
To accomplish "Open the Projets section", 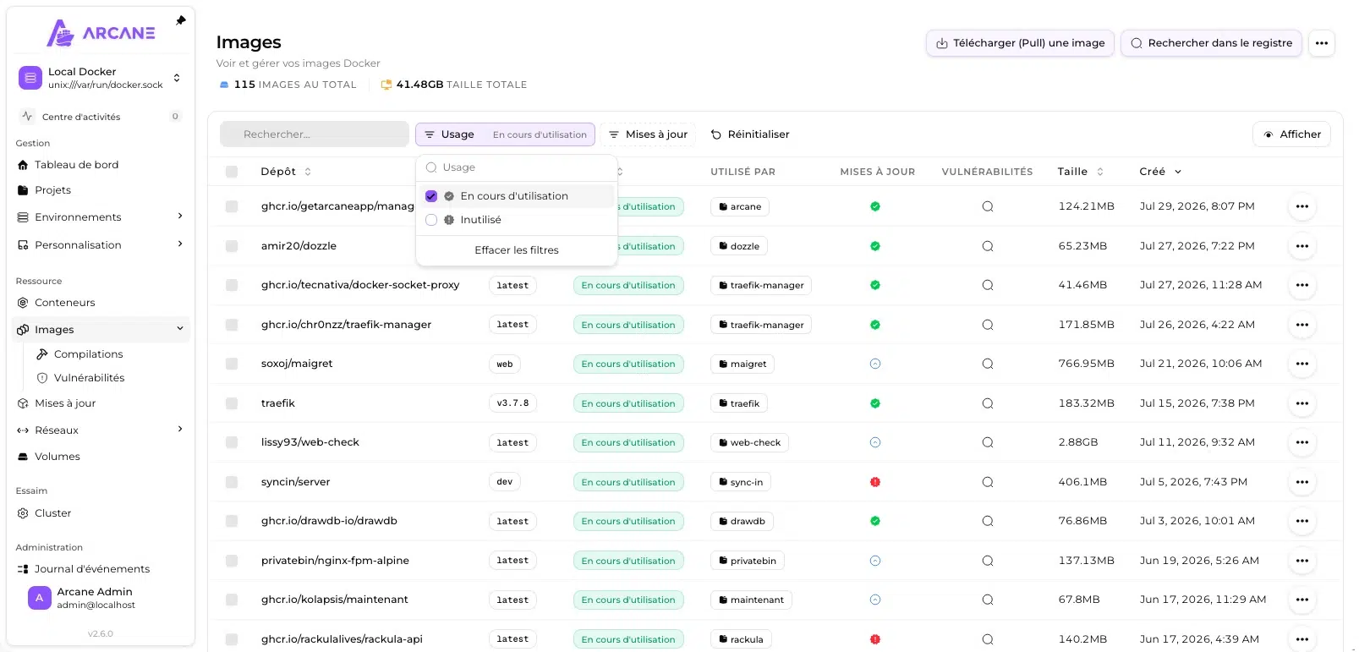I will click(x=52, y=190).
